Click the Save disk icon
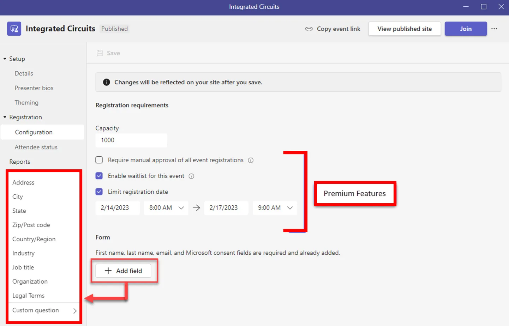Image resolution: width=509 pixels, height=326 pixels. (100, 53)
